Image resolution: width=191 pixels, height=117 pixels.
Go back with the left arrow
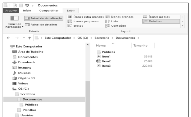(8, 38)
